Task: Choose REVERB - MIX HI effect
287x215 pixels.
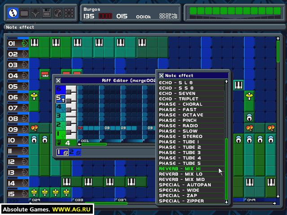Action: (191, 168)
